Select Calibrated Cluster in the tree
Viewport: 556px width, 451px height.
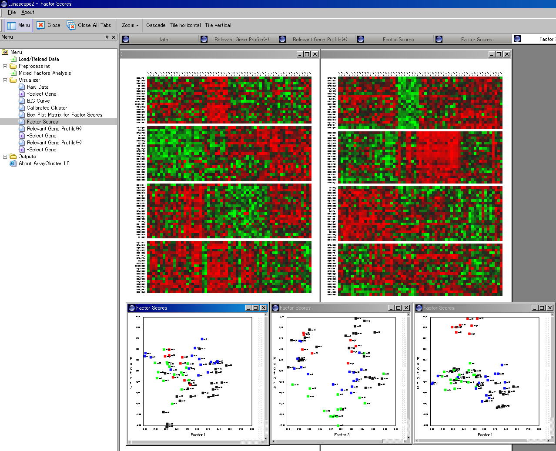click(x=47, y=108)
